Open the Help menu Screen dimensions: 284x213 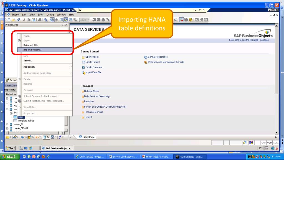click(72, 15)
